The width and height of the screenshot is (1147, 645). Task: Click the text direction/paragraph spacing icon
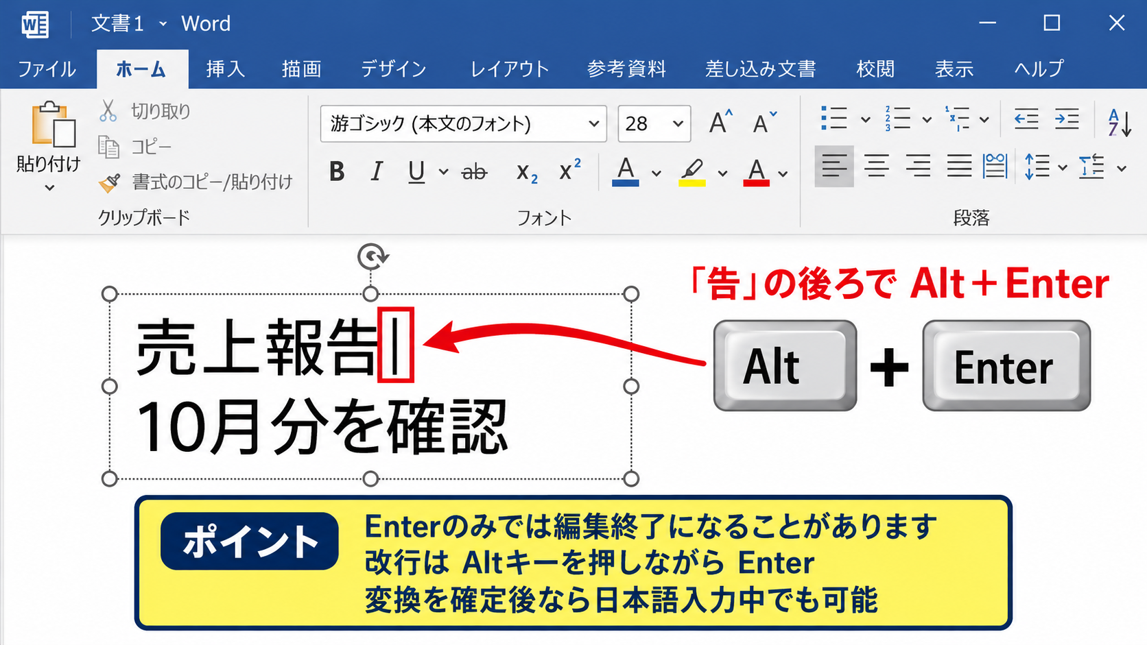click(1091, 167)
